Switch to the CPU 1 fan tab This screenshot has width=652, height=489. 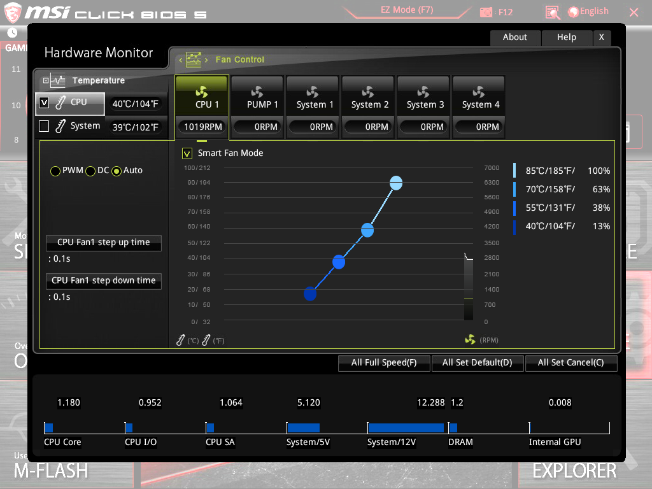(x=202, y=107)
